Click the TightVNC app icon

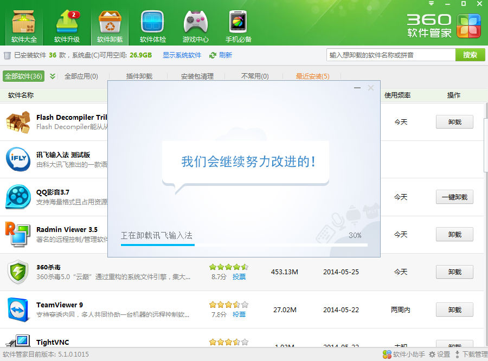tap(18, 341)
